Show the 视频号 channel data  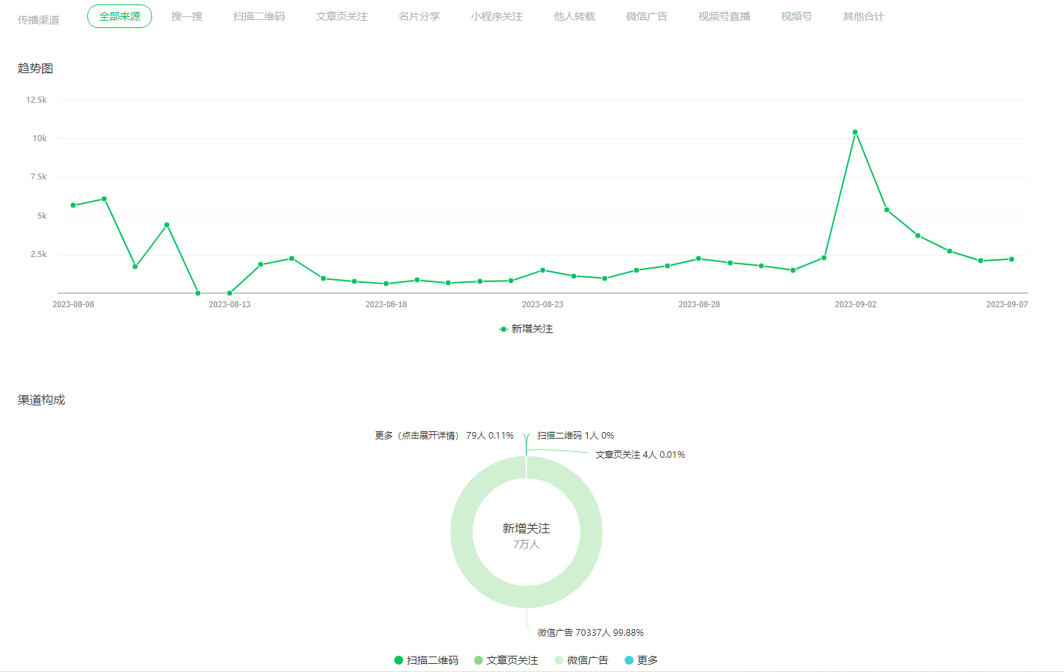tap(797, 16)
